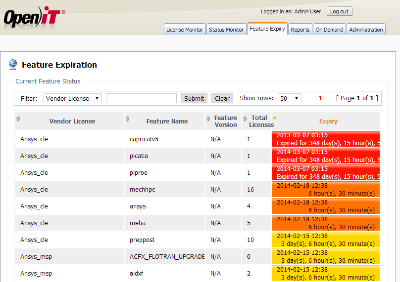The width and height of the screenshot is (400, 282).
Task: Click the orange expiry cell for ansys
Action: pyautogui.click(x=326, y=206)
